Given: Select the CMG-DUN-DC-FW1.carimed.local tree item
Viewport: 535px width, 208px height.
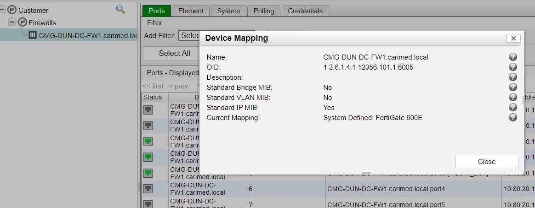Looking at the screenshot, I should pyautogui.click(x=88, y=35).
